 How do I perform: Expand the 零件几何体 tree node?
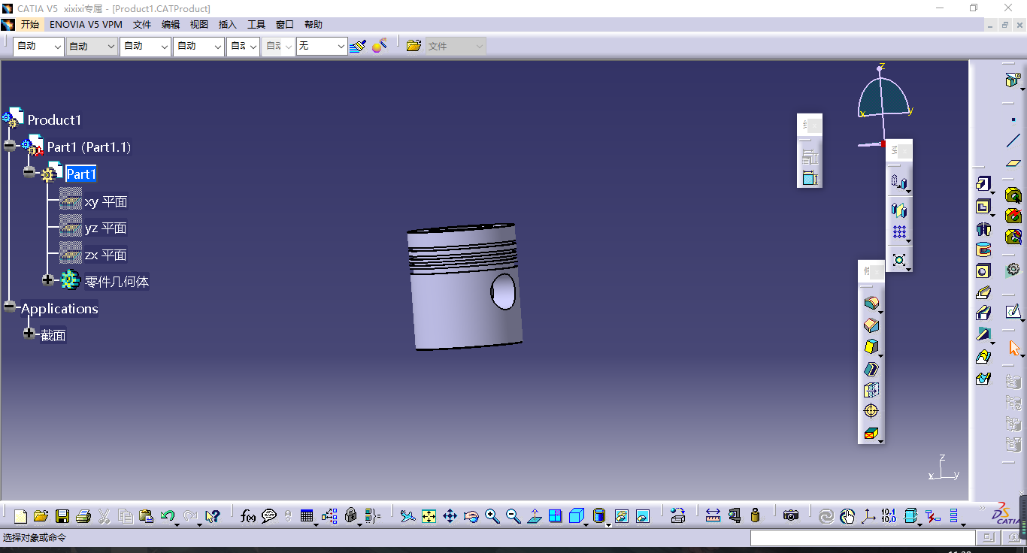point(49,280)
